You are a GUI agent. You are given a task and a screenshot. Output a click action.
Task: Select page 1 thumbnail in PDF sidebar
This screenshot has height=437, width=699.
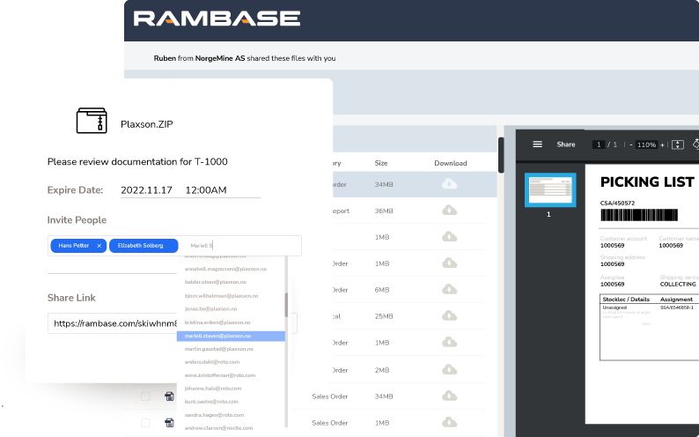click(x=550, y=190)
